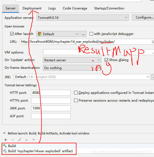The image size is (154, 157).
Task: Click the browse browsers ellipsis button
Action: tap(83, 34)
